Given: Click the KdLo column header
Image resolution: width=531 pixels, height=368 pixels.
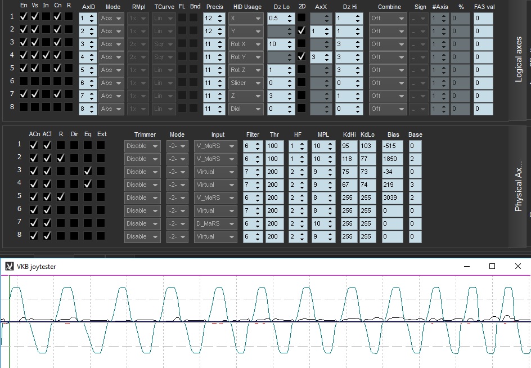Looking at the screenshot, I should tap(367, 134).
